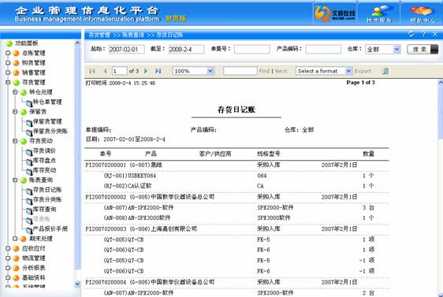
Task: Click the report area vertical scrollbar
Action: coord(440,113)
